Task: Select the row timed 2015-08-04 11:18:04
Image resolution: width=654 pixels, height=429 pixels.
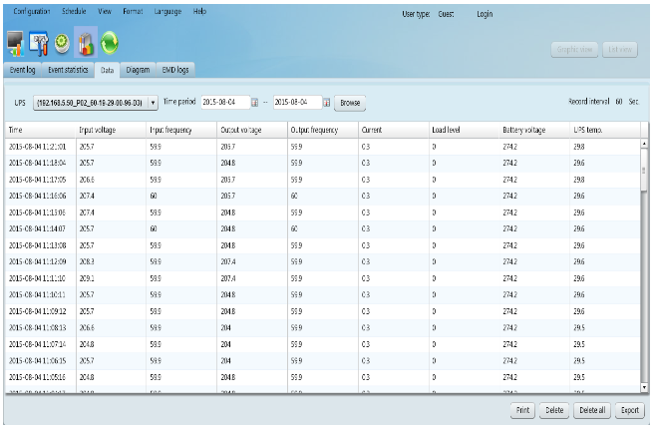Action: click(323, 164)
